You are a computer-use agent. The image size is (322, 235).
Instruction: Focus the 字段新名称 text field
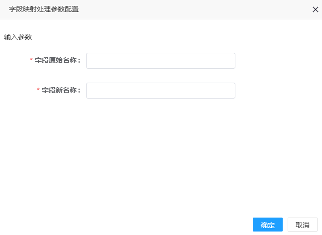pos(161,91)
